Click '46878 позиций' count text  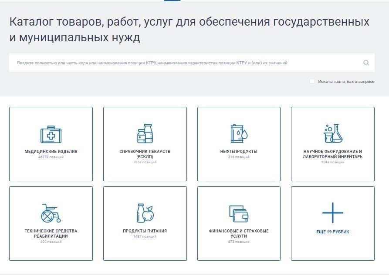[51, 157]
